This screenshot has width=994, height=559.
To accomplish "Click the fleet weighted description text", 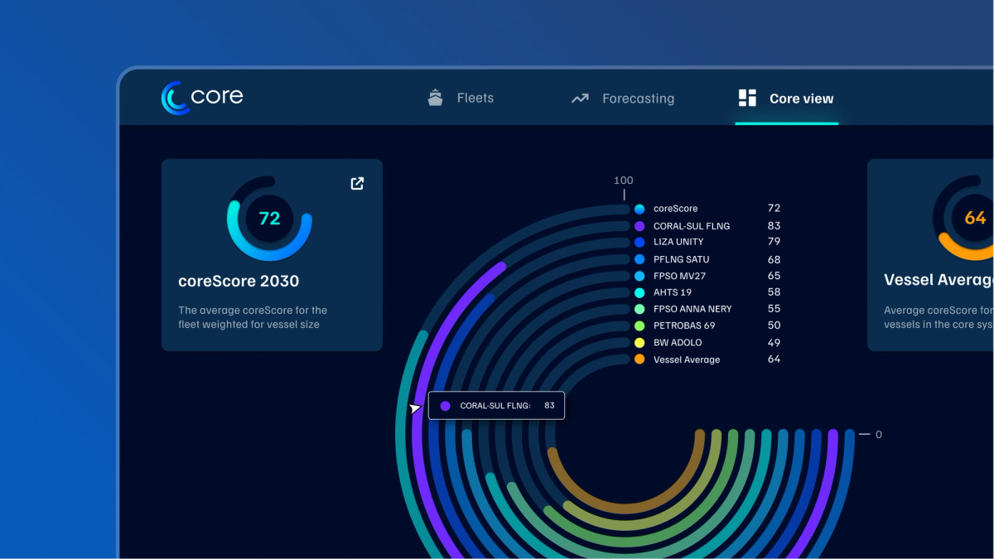I will [x=253, y=317].
